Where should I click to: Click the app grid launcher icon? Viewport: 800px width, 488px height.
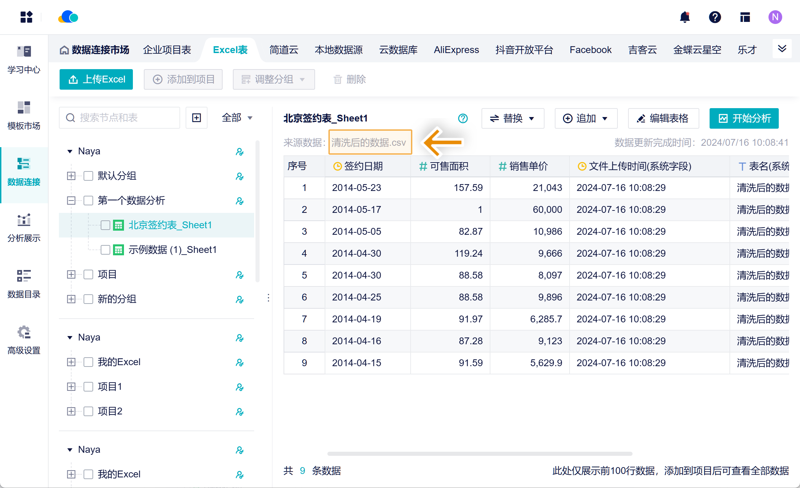pos(26,17)
